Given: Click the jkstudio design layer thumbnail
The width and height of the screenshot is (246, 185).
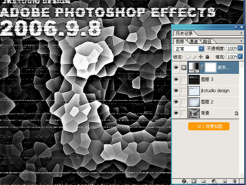Looking at the screenshot, I should tap(194, 91).
